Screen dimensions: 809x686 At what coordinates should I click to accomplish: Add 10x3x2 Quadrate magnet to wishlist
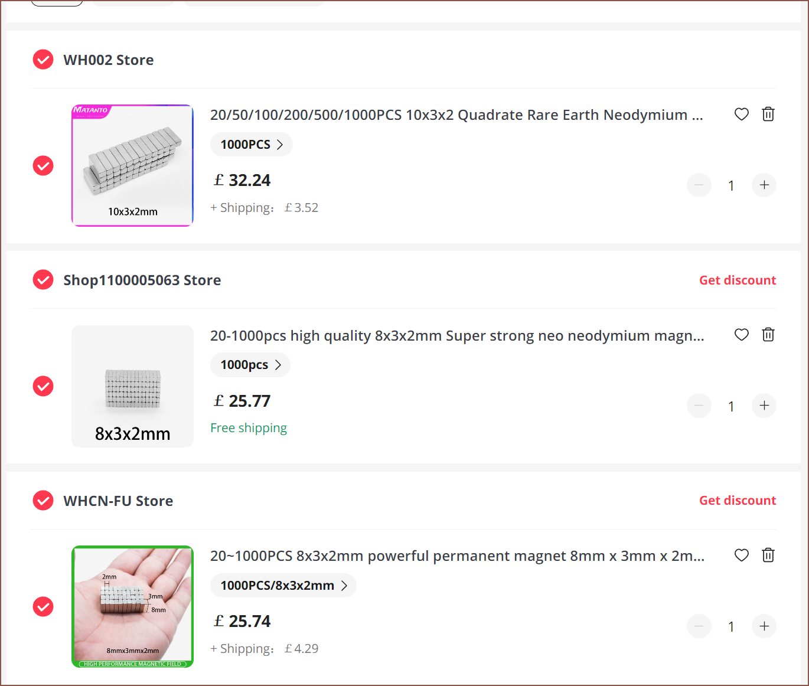(x=741, y=114)
